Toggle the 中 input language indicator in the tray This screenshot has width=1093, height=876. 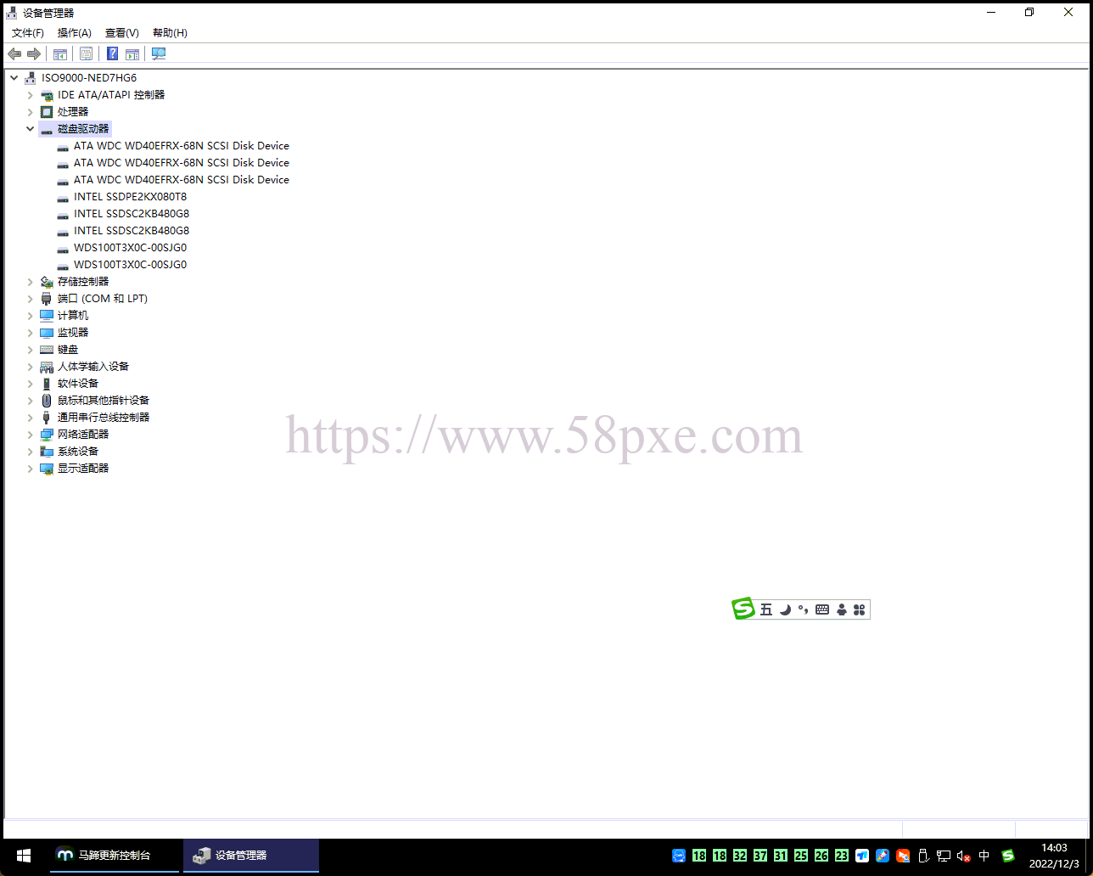coord(984,856)
